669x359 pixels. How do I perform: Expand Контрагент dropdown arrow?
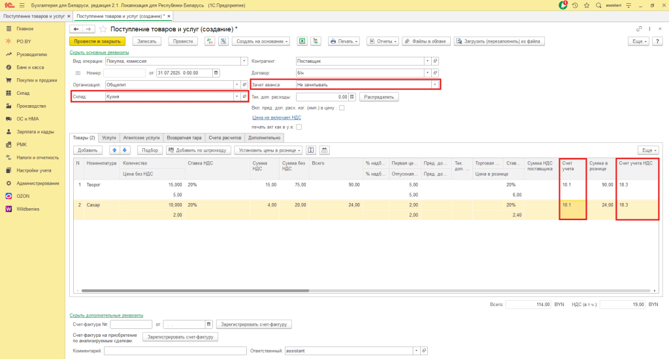427,61
